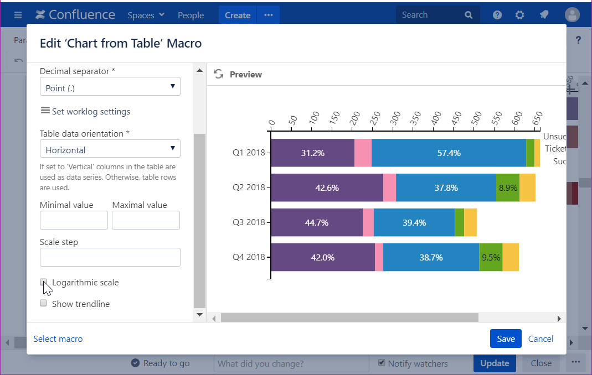Open the Decimal separator dropdown
The height and width of the screenshot is (375, 592).
tap(110, 87)
